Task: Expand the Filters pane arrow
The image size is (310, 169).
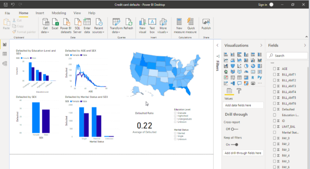Action: tap(218, 45)
